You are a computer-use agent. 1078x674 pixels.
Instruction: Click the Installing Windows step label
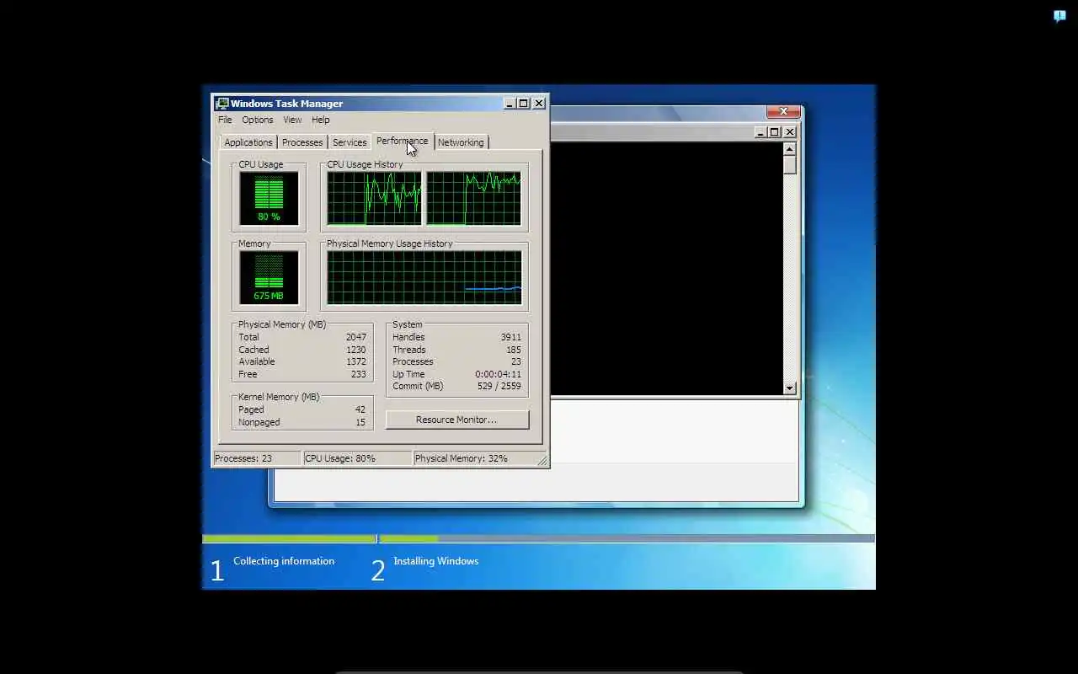tap(436, 561)
